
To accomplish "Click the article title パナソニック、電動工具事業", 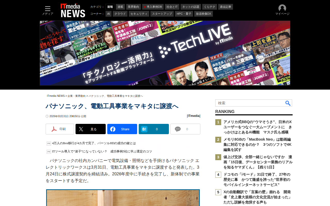I will coord(112,106).
